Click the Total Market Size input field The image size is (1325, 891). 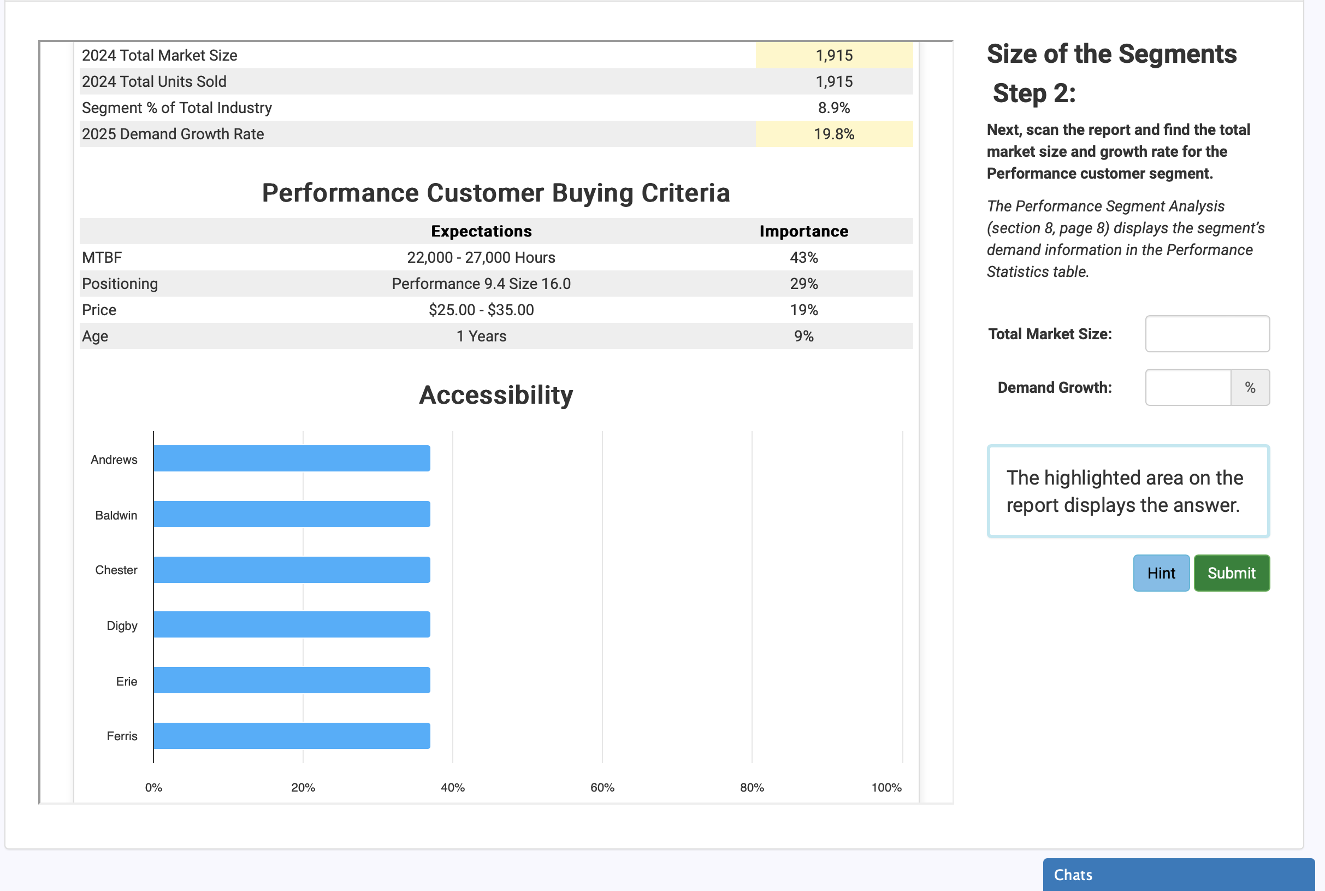pos(1207,334)
